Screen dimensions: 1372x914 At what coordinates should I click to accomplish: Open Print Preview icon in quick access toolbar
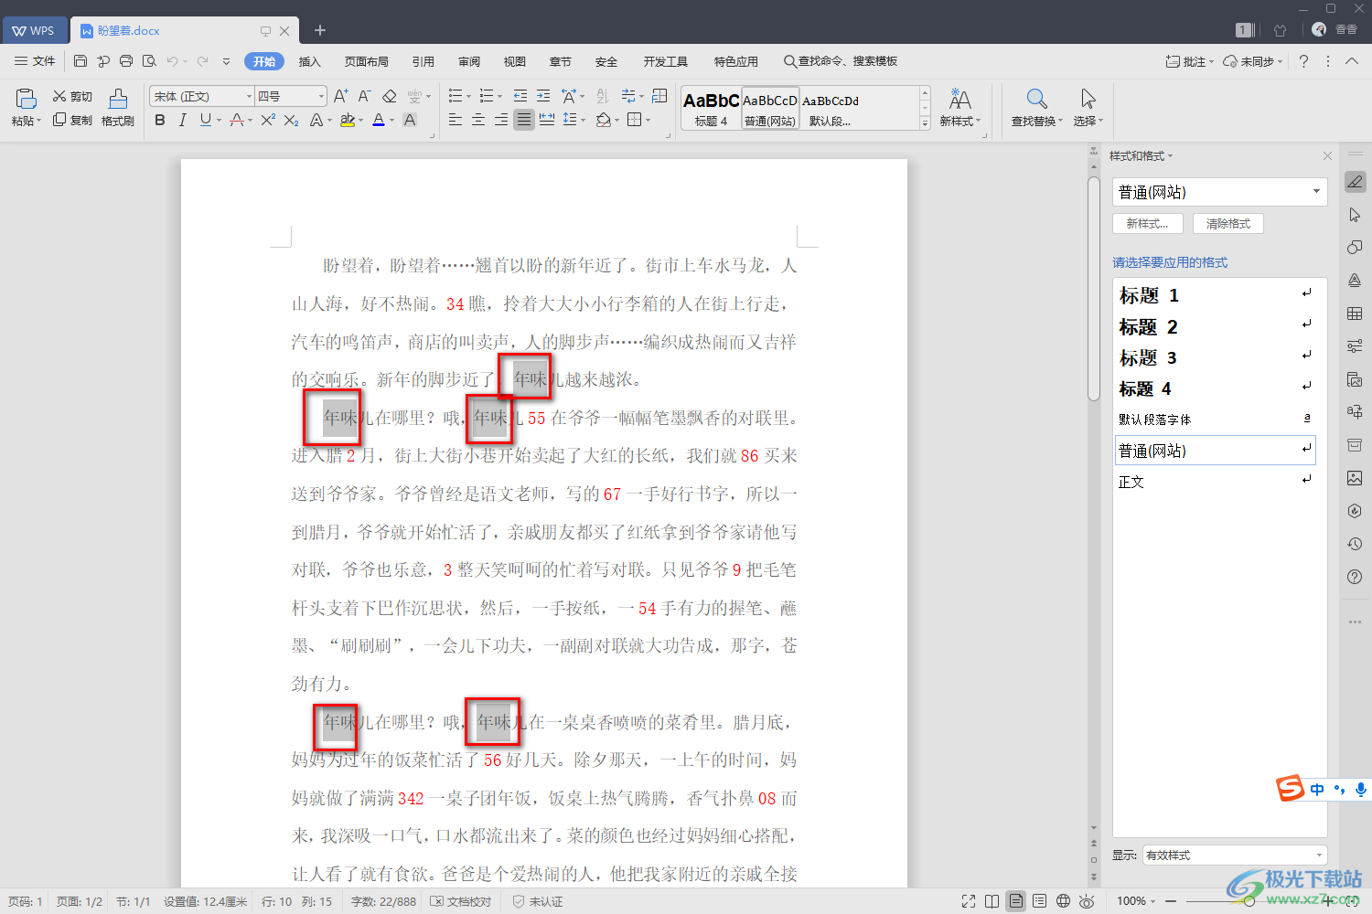click(x=149, y=61)
